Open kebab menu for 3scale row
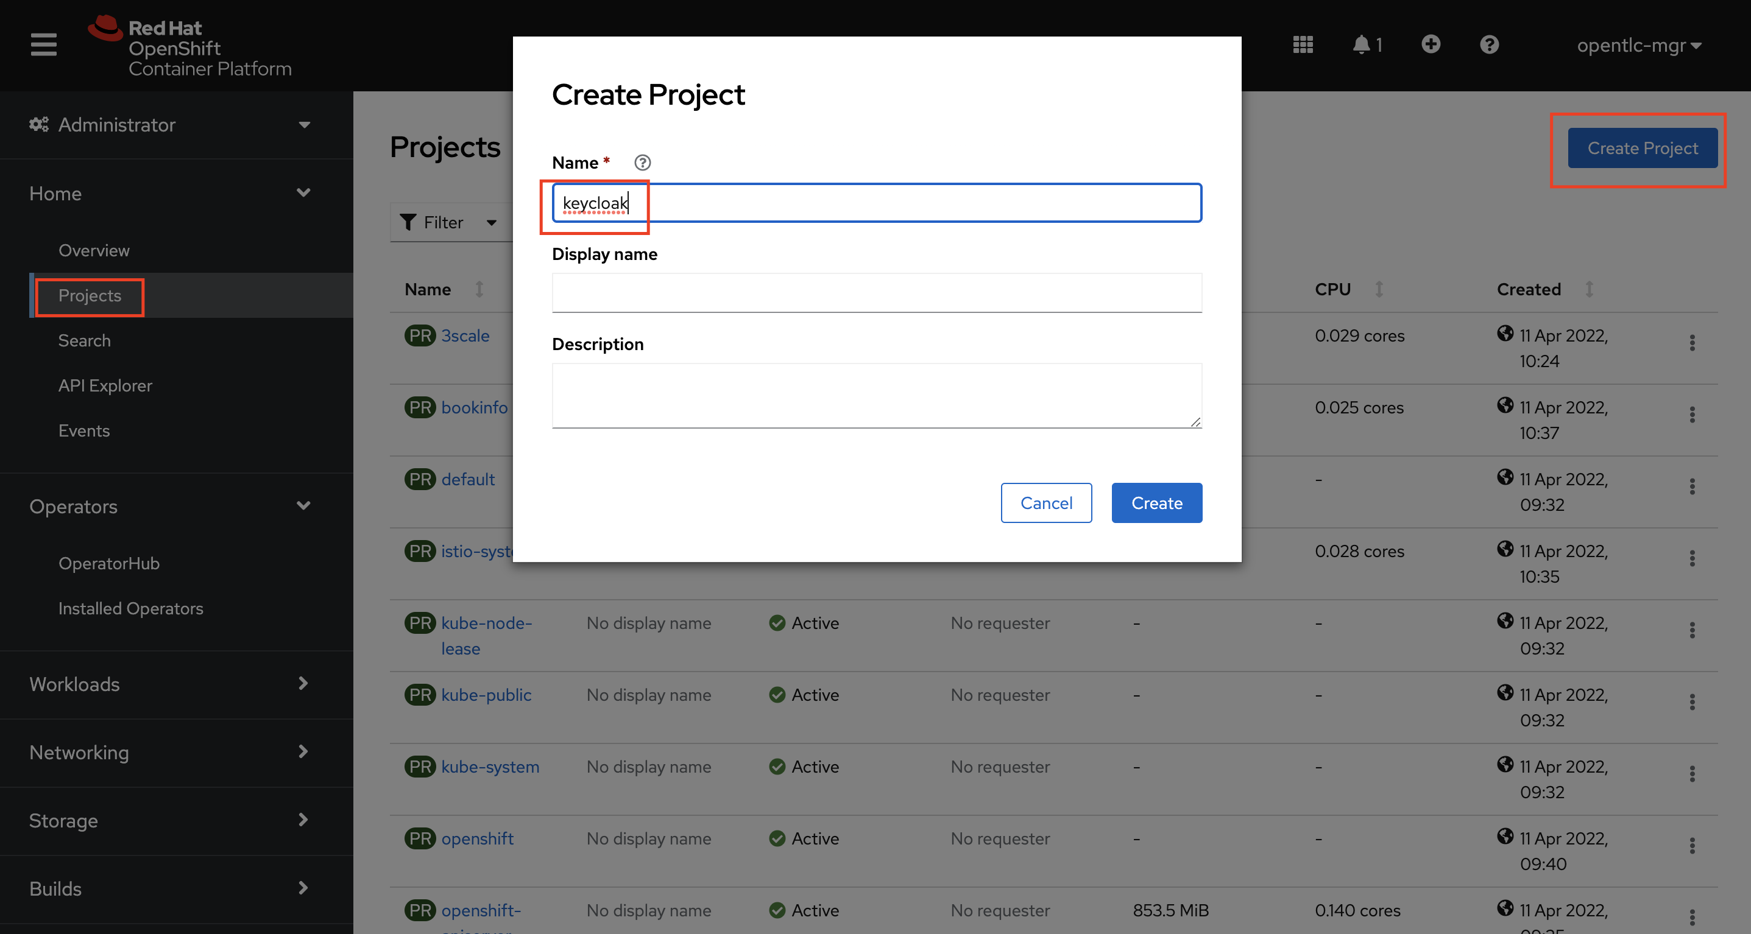Screen dimensions: 1751x934 click(x=1692, y=342)
